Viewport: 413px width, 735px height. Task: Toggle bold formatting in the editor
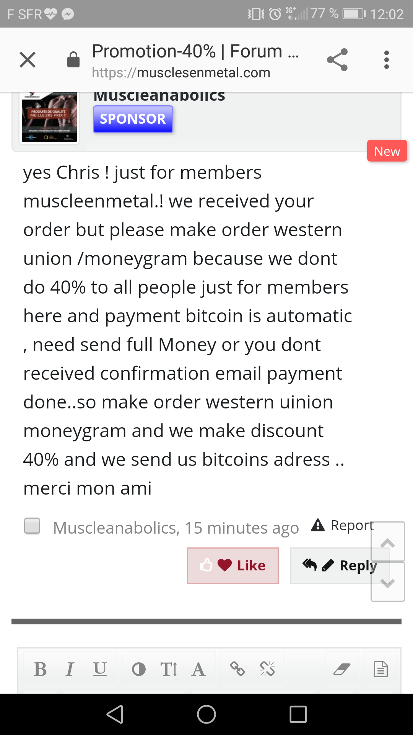40,670
